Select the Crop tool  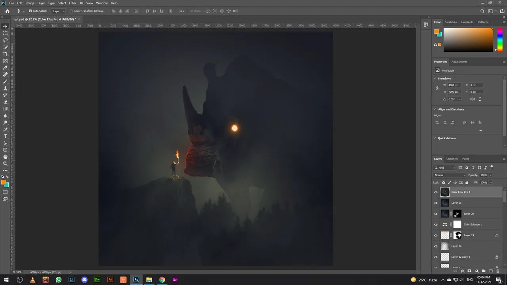(5, 54)
